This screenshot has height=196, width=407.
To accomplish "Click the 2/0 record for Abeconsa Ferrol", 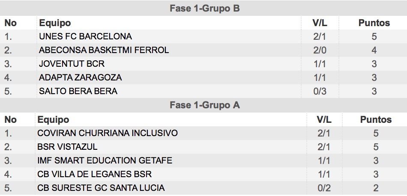I will (x=320, y=50).
